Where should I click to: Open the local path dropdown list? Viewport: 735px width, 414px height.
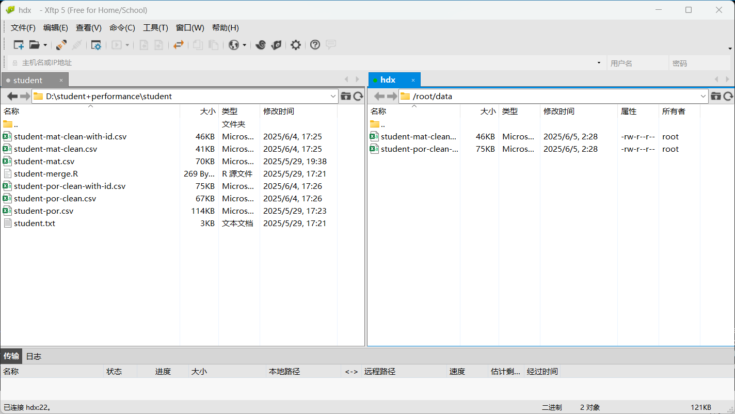(x=333, y=96)
